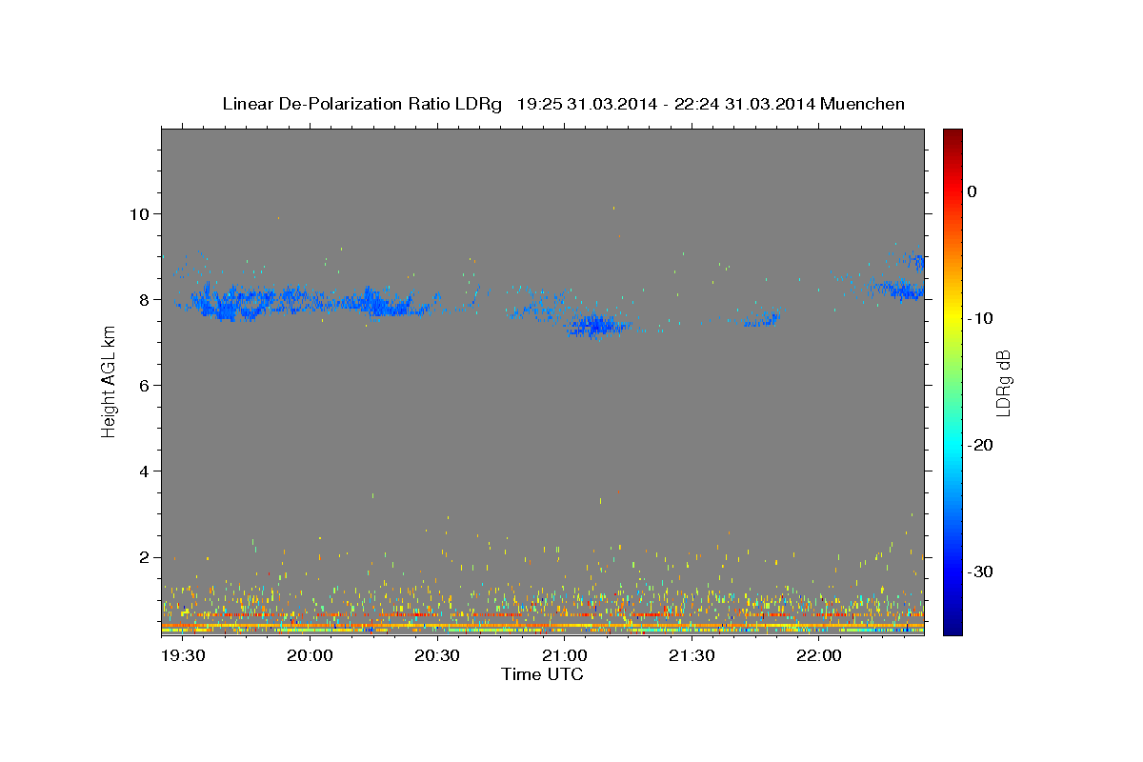Screen dimensions: 1143x762
Task: Click the 21:00 time tick label
Action: point(564,656)
